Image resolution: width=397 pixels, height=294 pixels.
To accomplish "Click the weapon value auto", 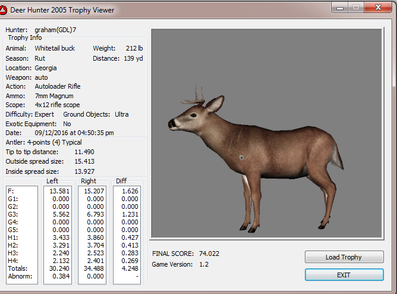I will pyautogui.click(x=41, y=77).
